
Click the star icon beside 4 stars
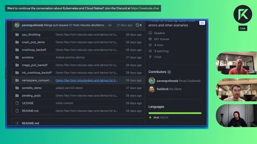tap(150, 45)
